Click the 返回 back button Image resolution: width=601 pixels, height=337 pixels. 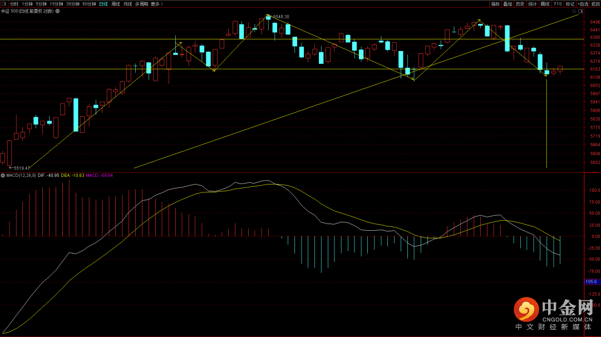click(x=595, y=4)
